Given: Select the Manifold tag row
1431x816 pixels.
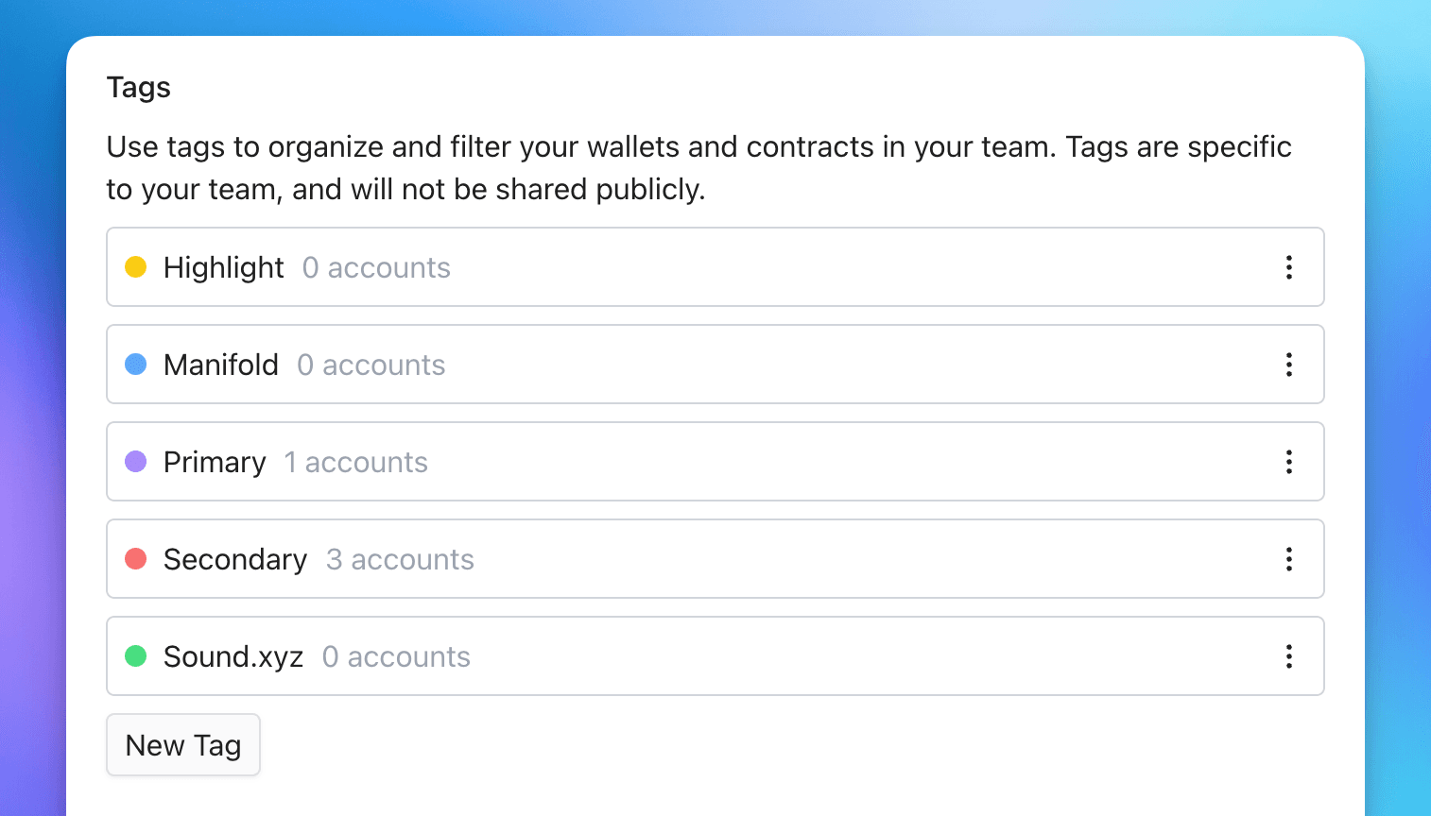Looking at the screenshot, I should point(662,365).
